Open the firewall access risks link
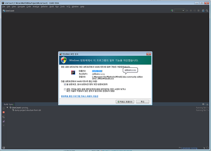211x151 pixels. pos(80,96)
